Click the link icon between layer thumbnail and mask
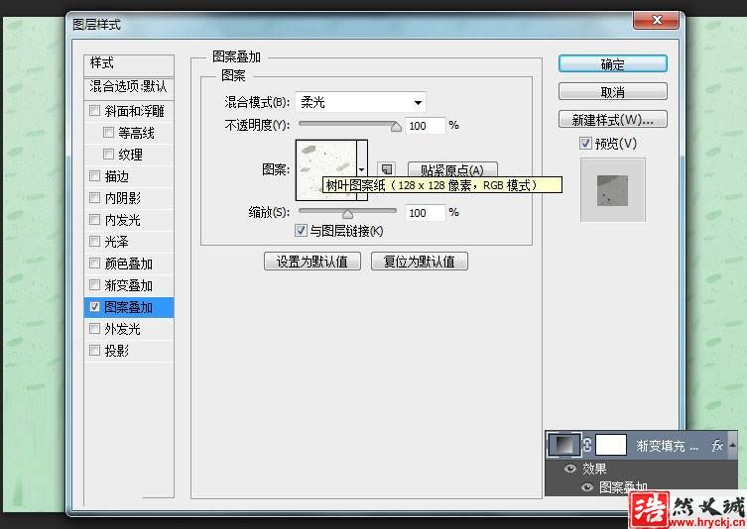This screenshot has width=747, height=529. coord(587,445)
